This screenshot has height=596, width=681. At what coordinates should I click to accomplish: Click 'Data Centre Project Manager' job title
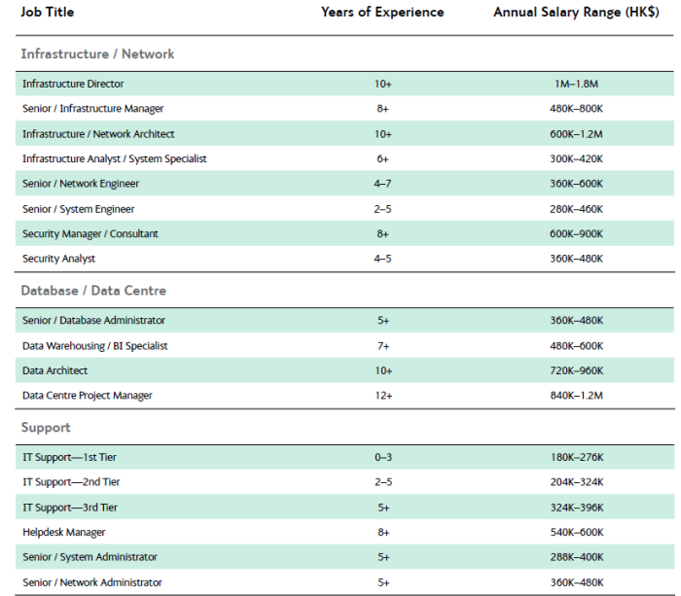(88, 396)
